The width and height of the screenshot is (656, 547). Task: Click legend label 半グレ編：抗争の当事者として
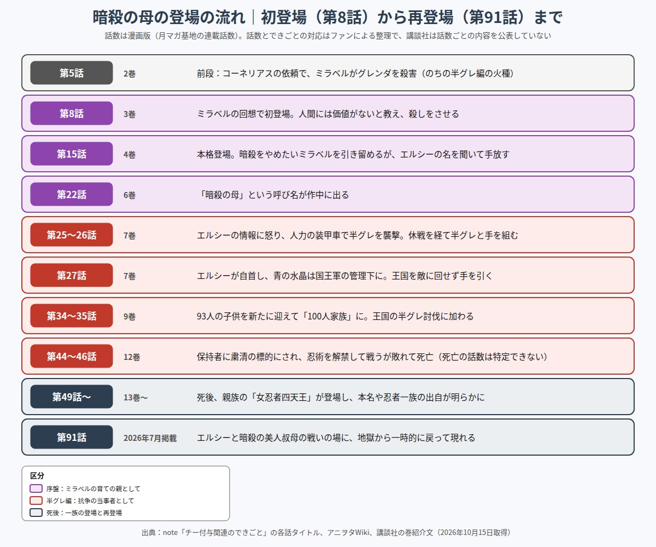[x=90, y=501]
